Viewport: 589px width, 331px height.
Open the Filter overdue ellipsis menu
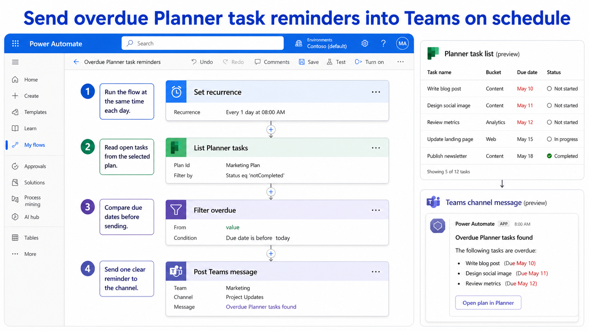[376, 210]
